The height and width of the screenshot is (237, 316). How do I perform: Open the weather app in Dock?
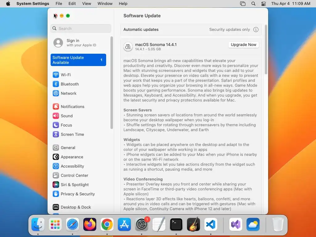click(253, 224)
